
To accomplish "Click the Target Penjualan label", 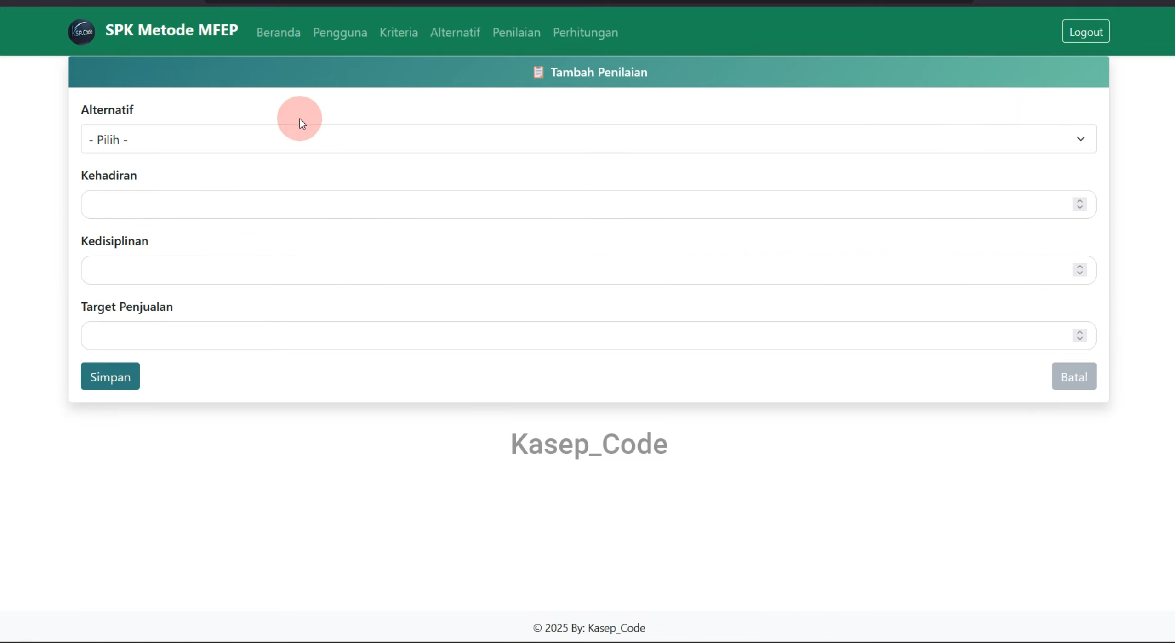I will (x=127, y=307).
